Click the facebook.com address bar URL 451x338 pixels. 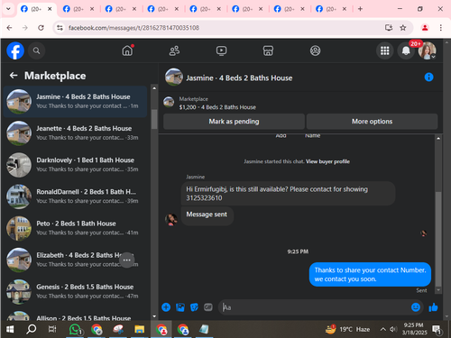133,28
